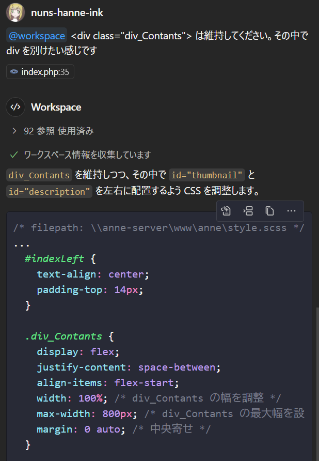
Task: Click the .div_Contants selector in code
Action: [x=63, y=336]
